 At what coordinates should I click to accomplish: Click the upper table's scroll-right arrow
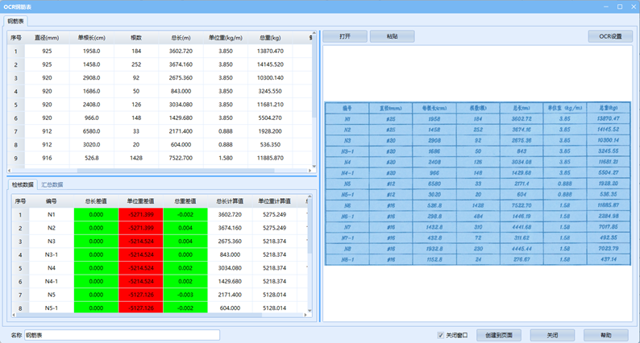coord(310,169)
